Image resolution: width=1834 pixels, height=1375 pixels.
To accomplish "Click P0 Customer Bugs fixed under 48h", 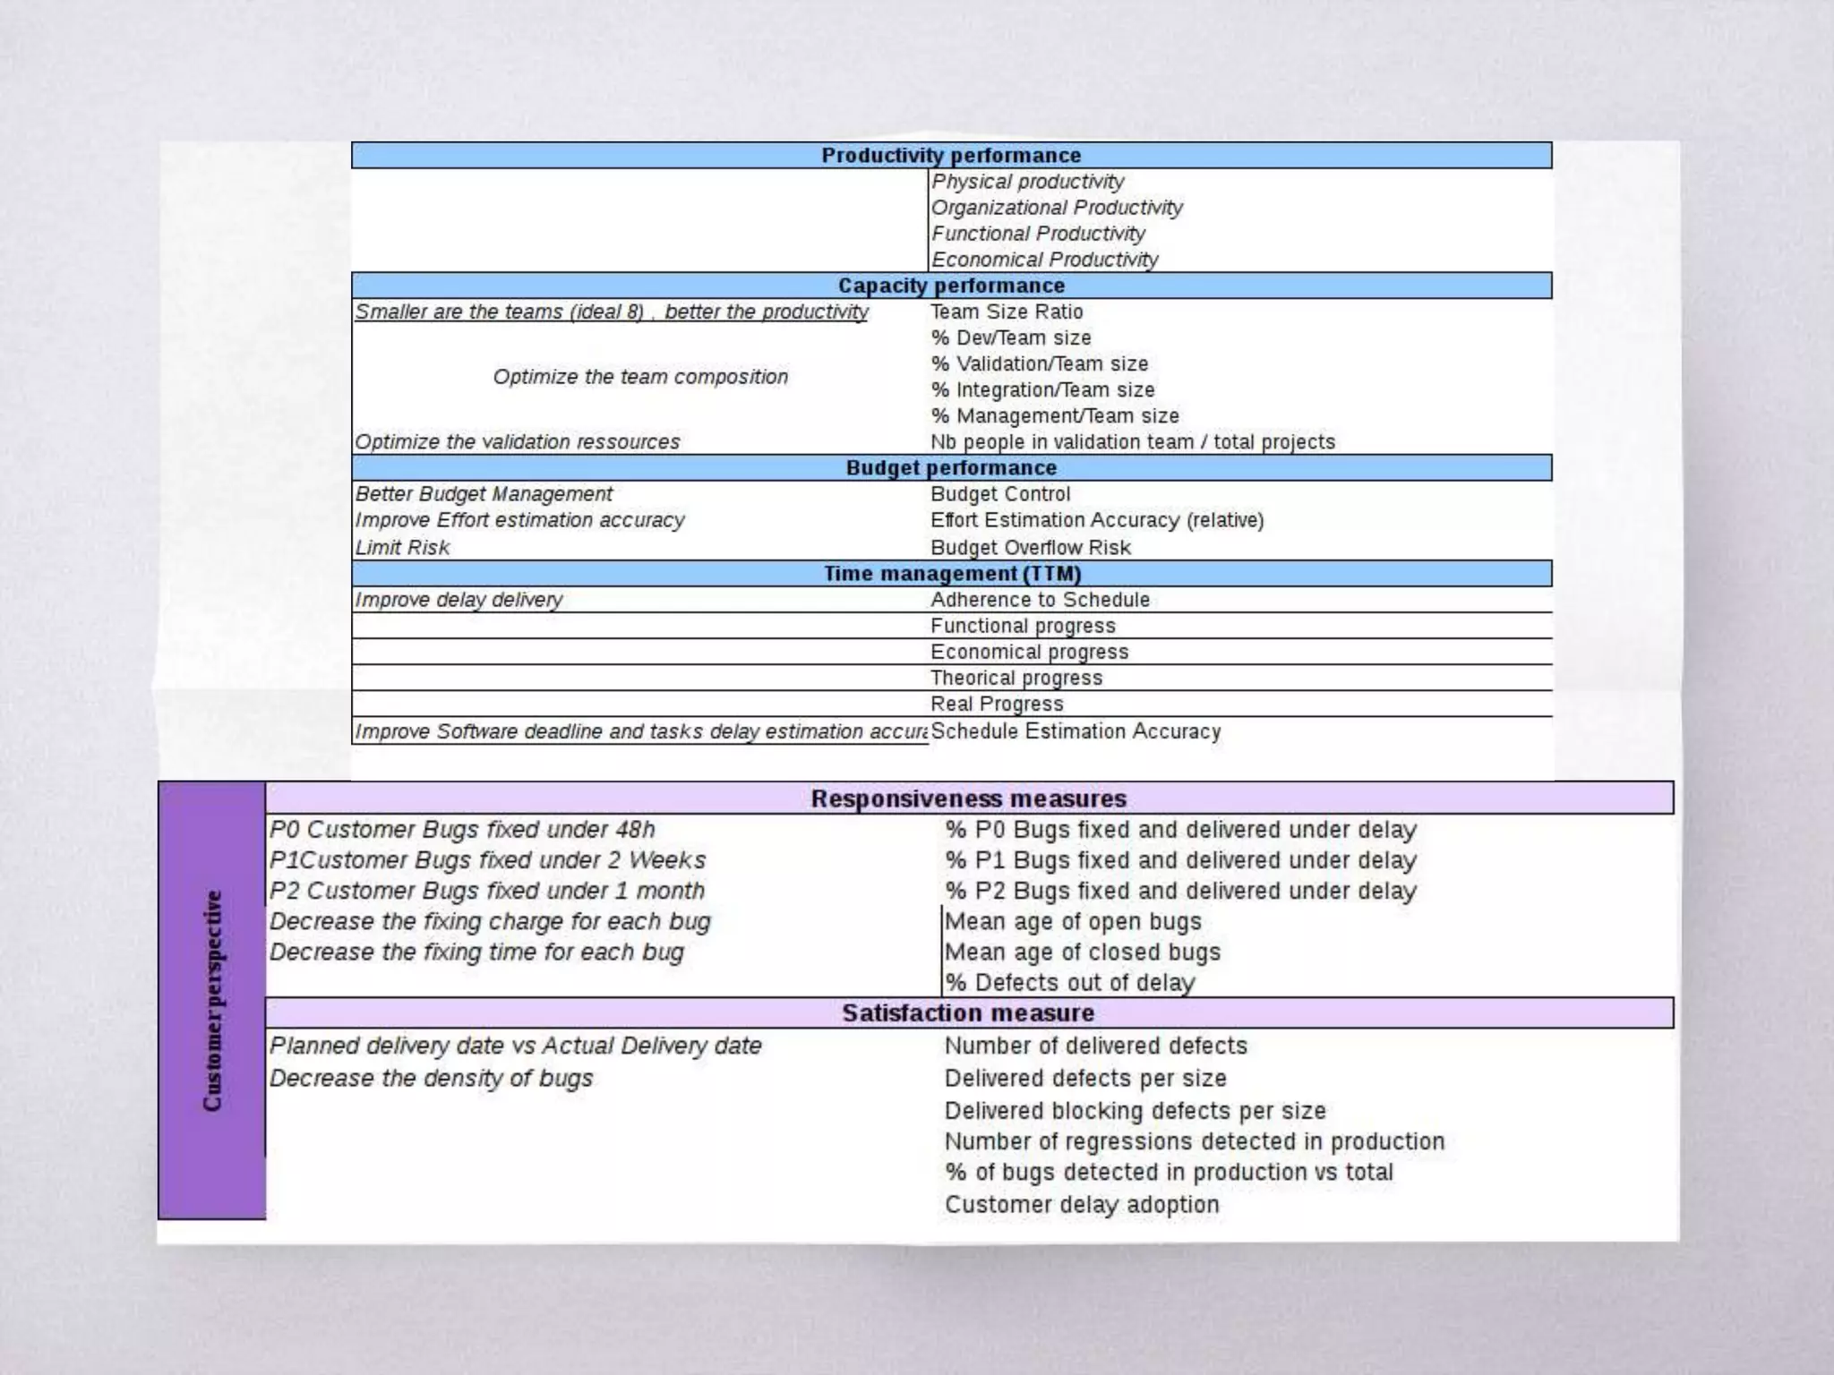I will tap(462, 830).
